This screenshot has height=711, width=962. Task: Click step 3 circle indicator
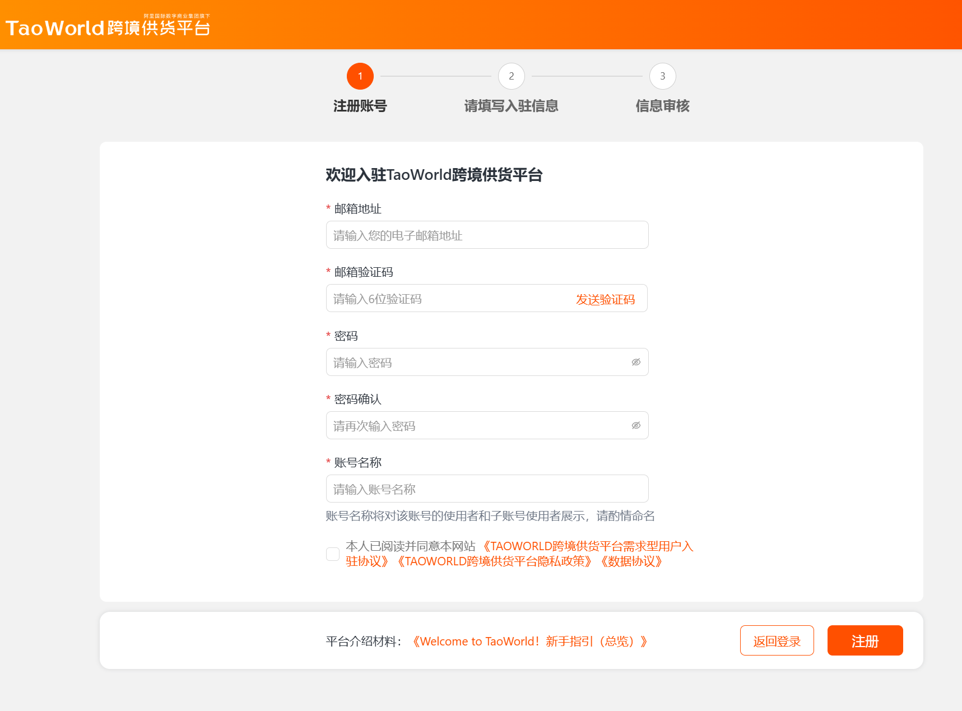[662, 76]
